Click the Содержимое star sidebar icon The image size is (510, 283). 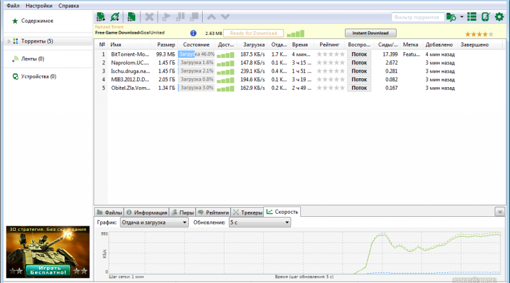[15, 21]
